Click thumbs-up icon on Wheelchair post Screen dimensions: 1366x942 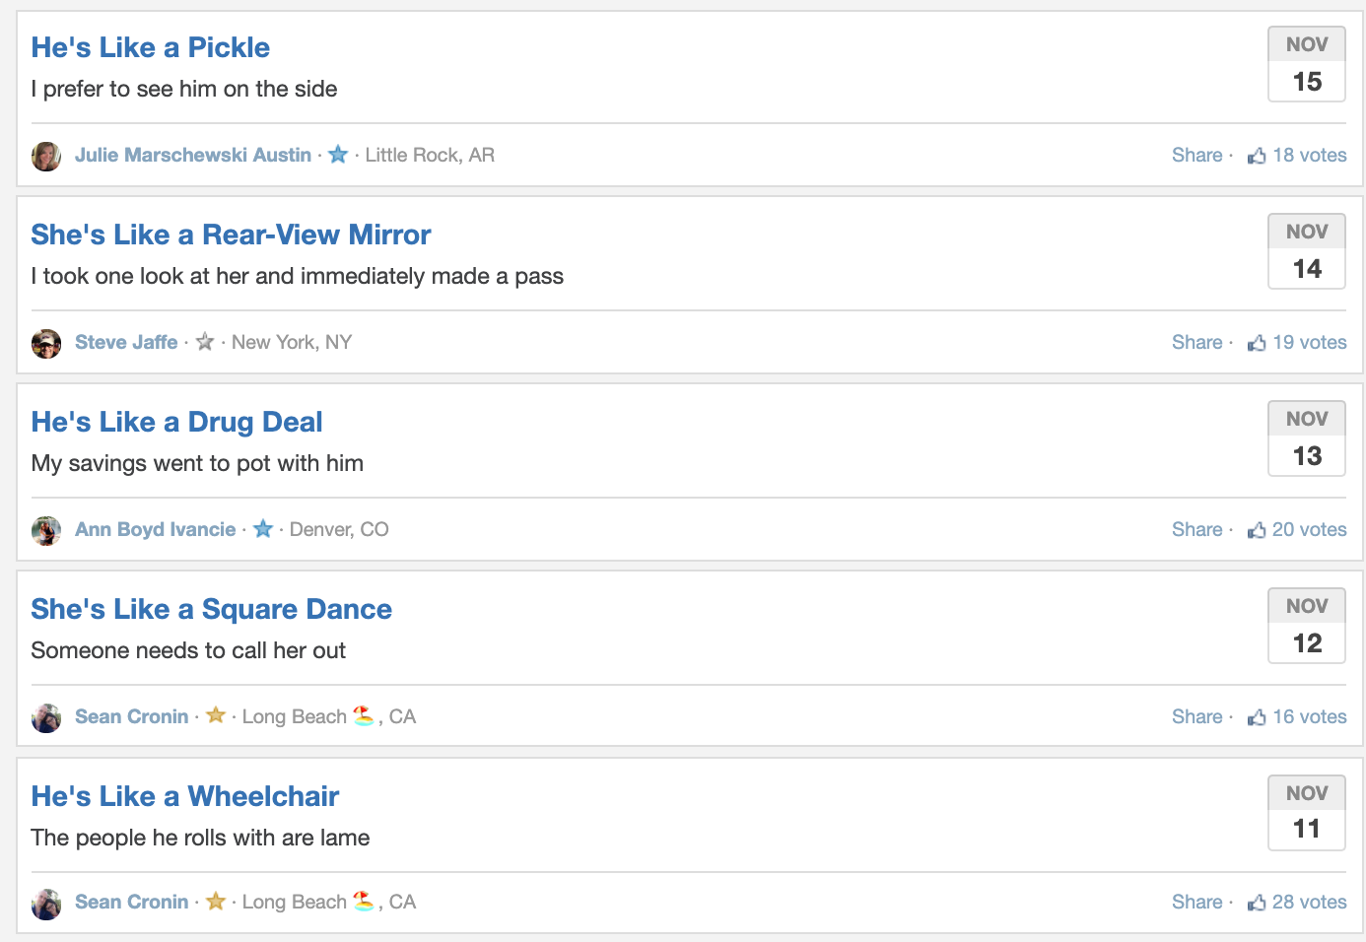[x=1257, y=903]
